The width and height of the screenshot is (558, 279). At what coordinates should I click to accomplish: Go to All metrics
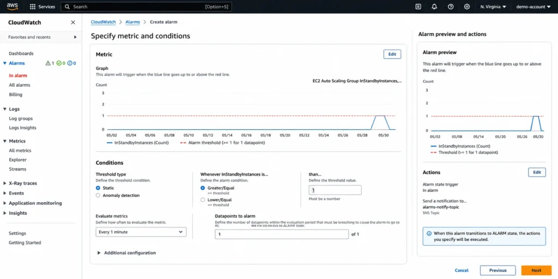click(x=20, y=150)
